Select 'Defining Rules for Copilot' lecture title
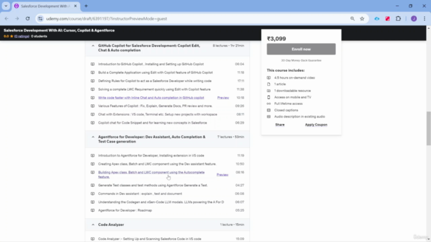 (x=155, y=81)
